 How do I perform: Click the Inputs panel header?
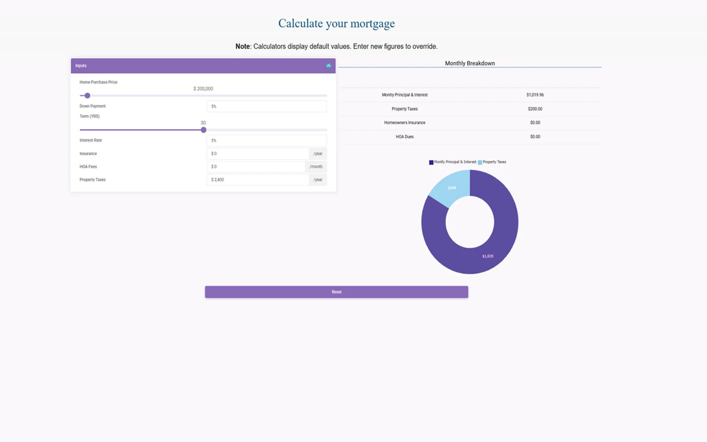point(203,65)
